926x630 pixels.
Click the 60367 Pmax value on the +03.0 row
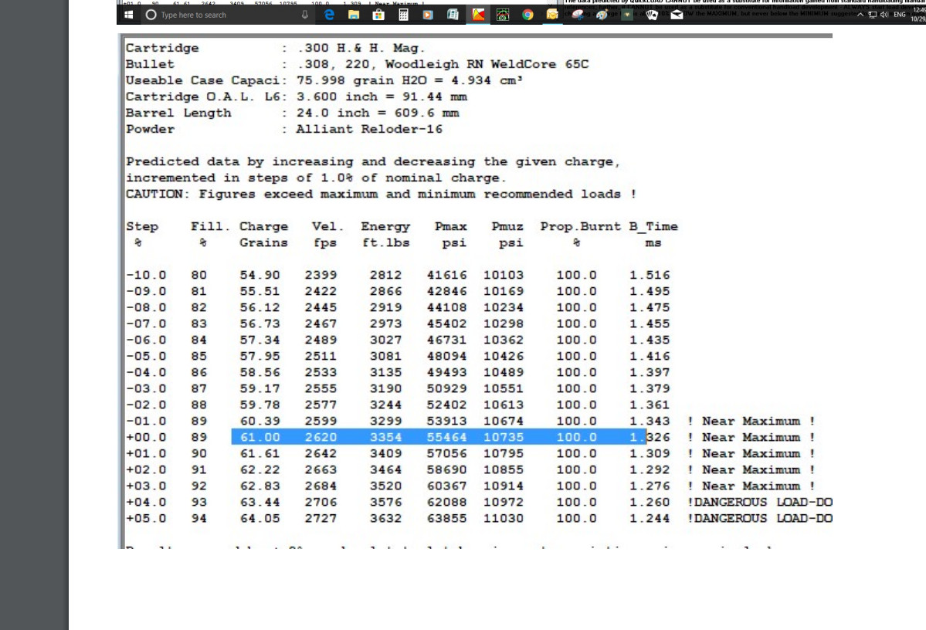coord(446,486)
